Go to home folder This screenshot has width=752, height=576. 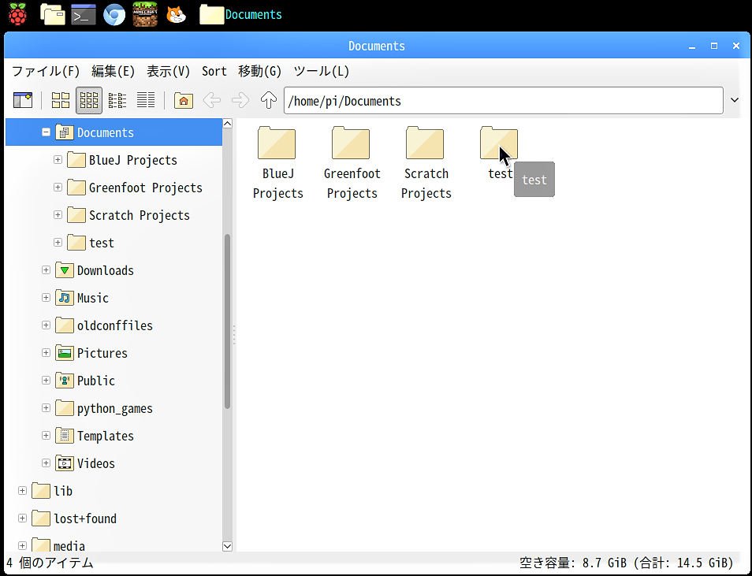[x=183, y=100]
